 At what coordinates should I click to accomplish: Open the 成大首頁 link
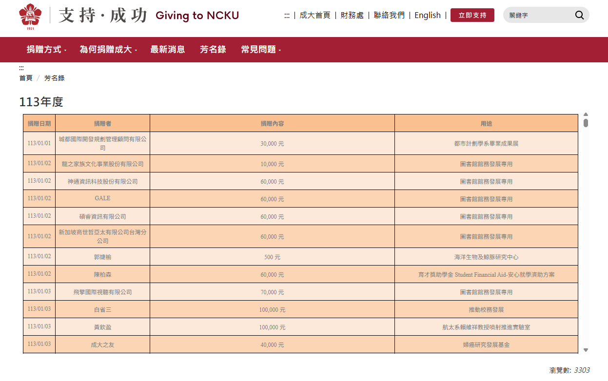pos(314,15)
